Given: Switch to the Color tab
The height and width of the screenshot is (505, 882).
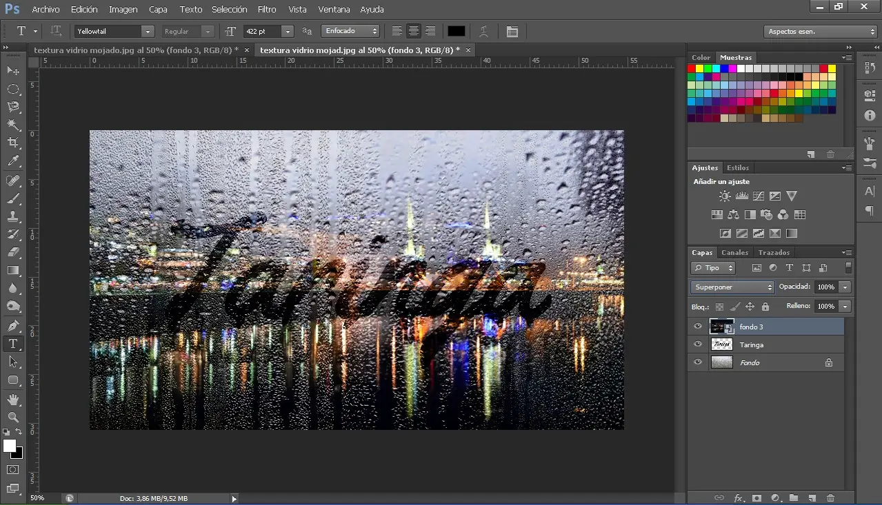Looking at the screenshot, I should [701, 57].
